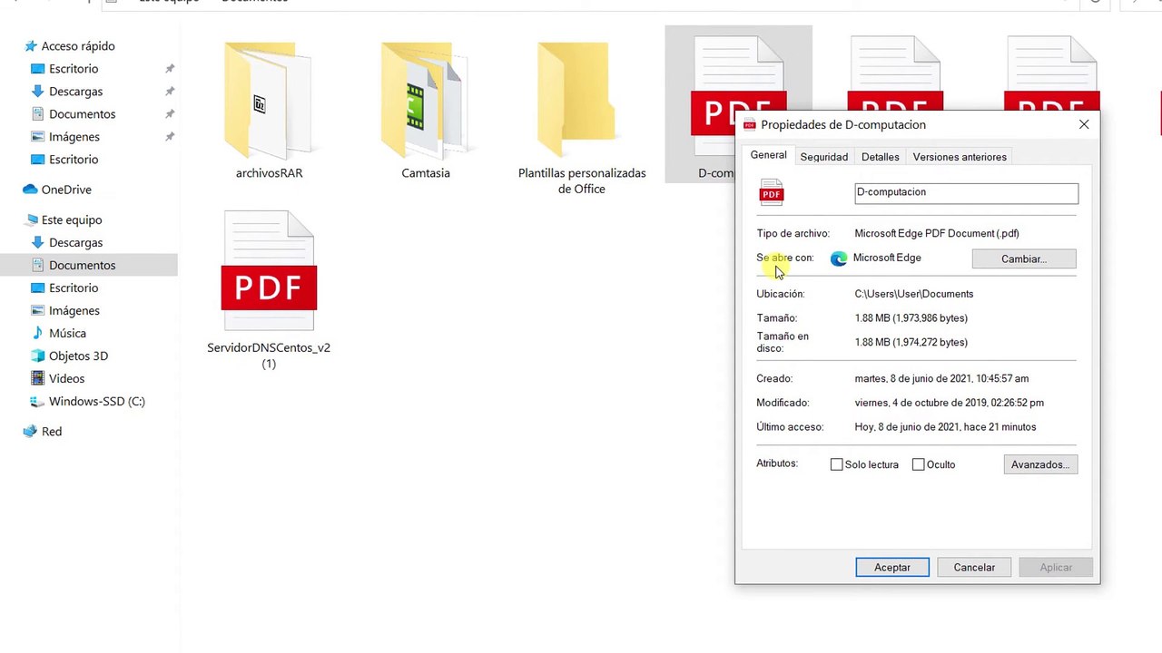1162x653 pixels.
Task: Click the picture icon of Imágenes under Este equipo
Action: pos(37,310)
